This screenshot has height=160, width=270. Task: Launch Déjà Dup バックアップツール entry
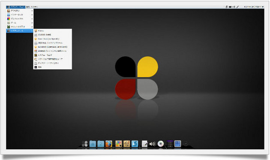[x=53, y=43]
